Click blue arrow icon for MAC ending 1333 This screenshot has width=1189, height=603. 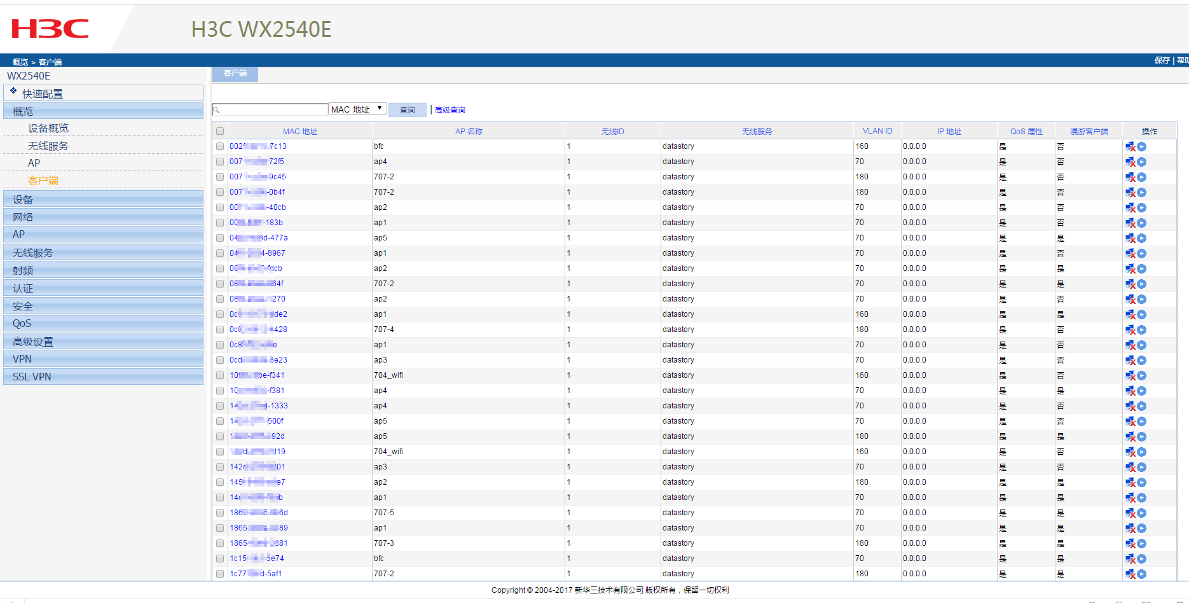1142,406
